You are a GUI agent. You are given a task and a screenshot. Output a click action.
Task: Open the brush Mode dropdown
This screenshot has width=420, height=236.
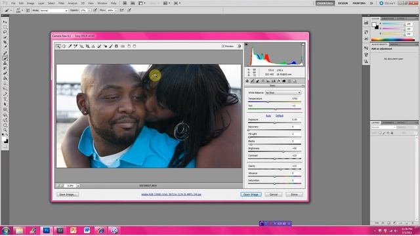pyautogui.click(x=54, y=10)
